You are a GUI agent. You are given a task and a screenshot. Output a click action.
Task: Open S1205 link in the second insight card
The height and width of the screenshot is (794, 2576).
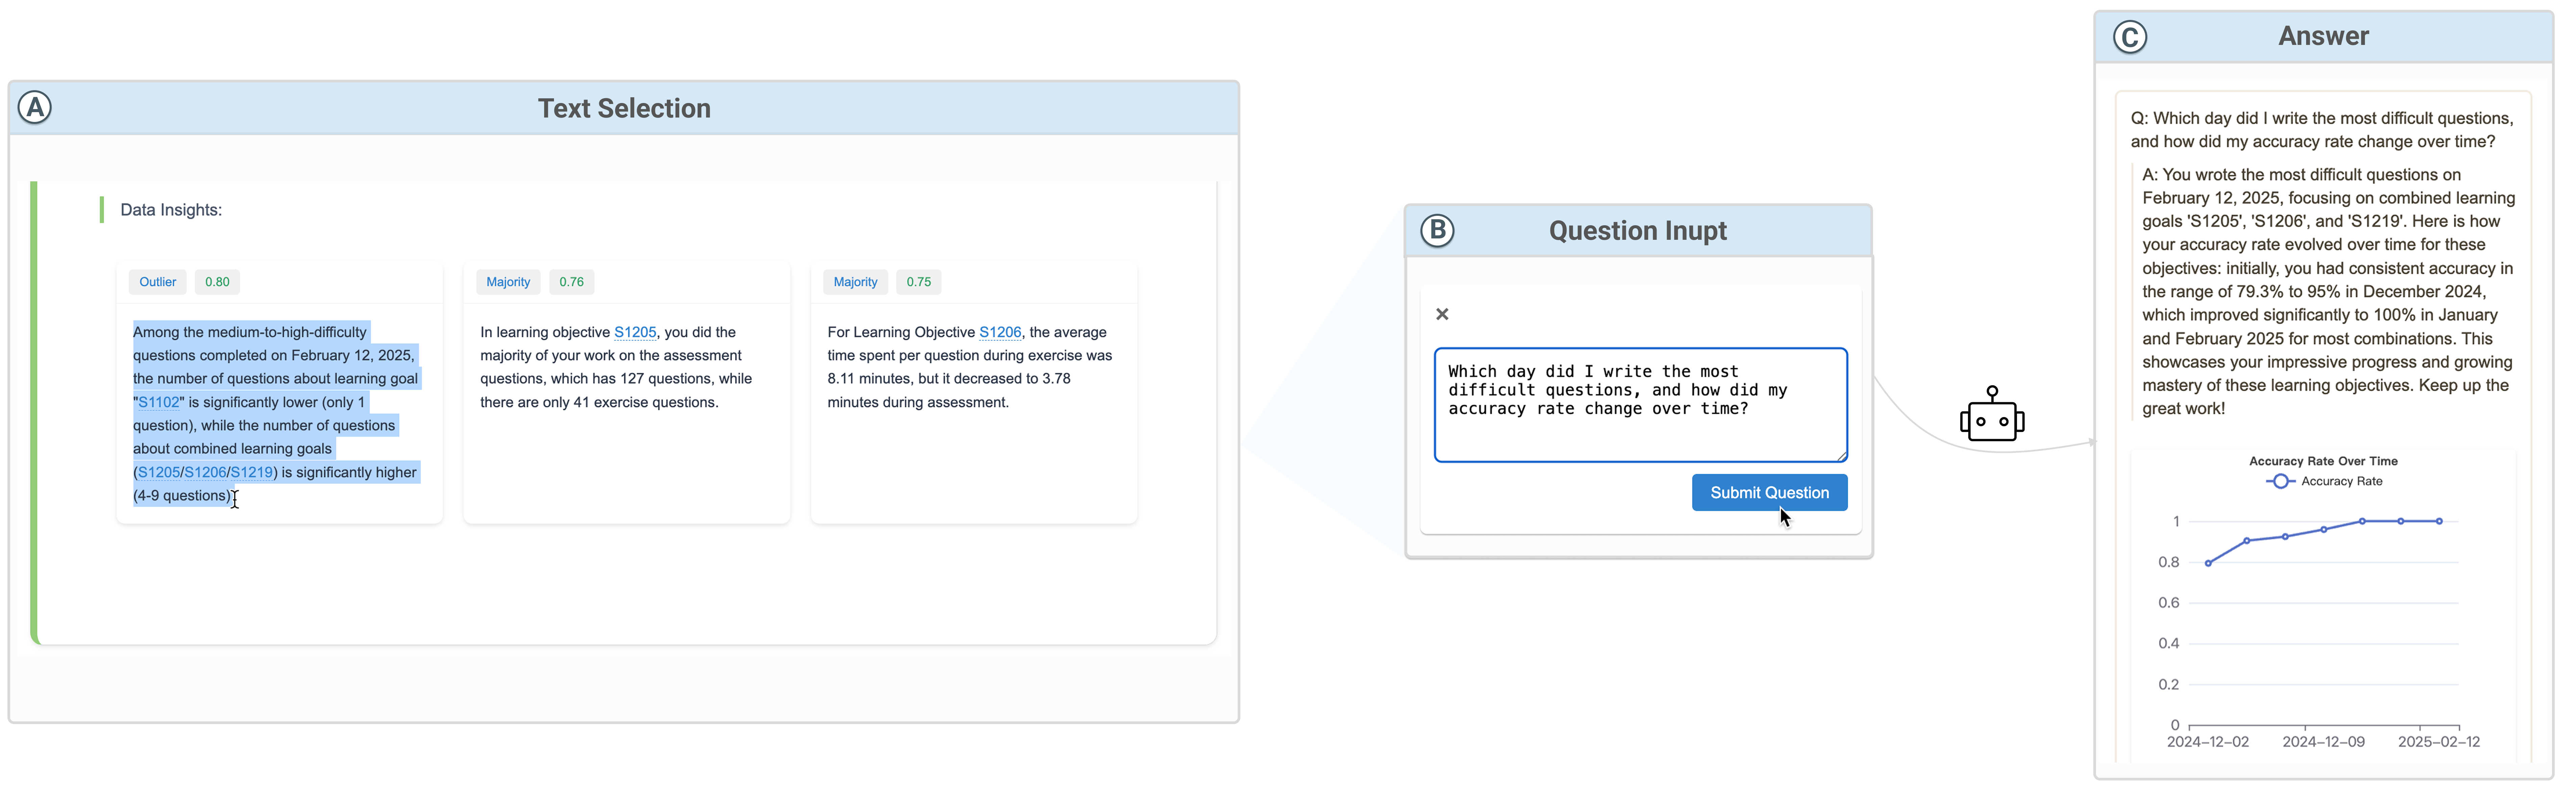coord(635,332)
